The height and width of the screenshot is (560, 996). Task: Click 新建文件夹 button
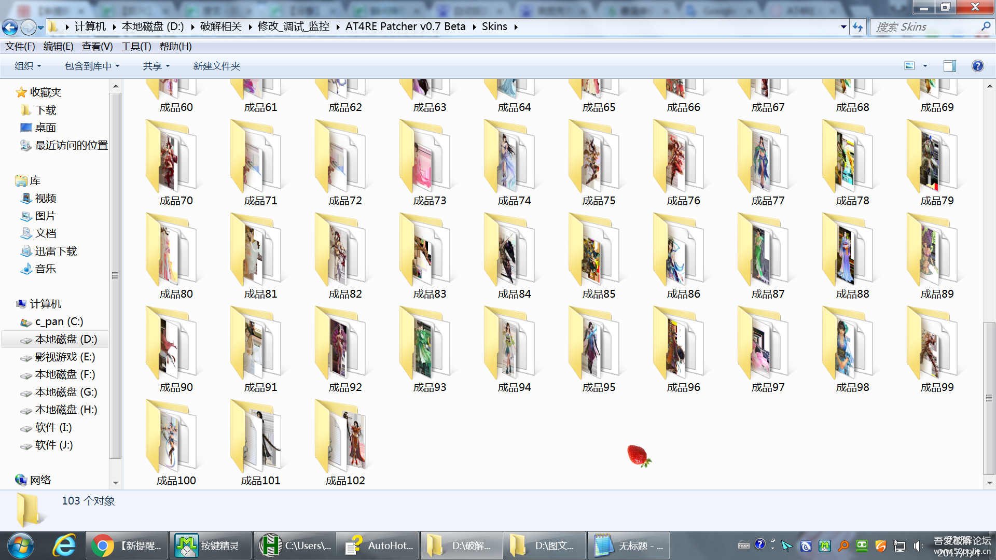[x=216, y=66]
